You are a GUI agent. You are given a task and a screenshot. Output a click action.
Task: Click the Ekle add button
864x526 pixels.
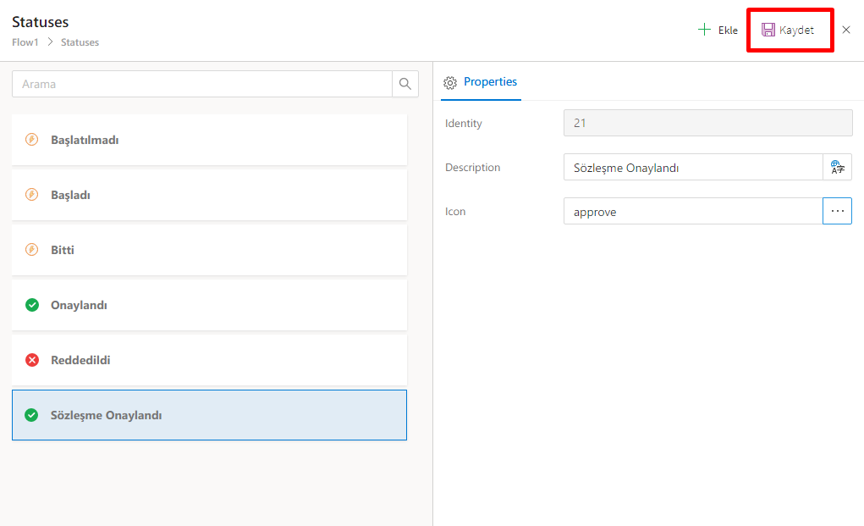coord(718,30)
